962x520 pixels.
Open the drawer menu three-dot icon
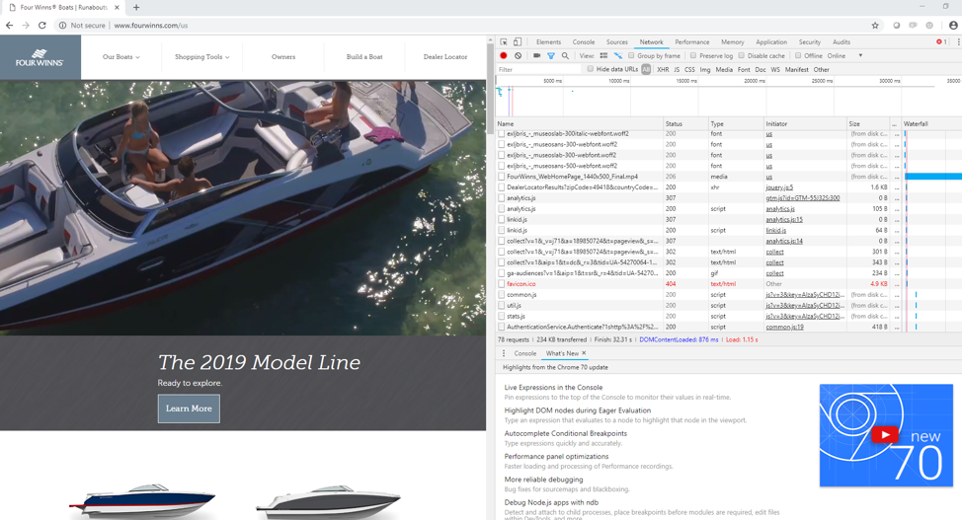tap(504, 353)
